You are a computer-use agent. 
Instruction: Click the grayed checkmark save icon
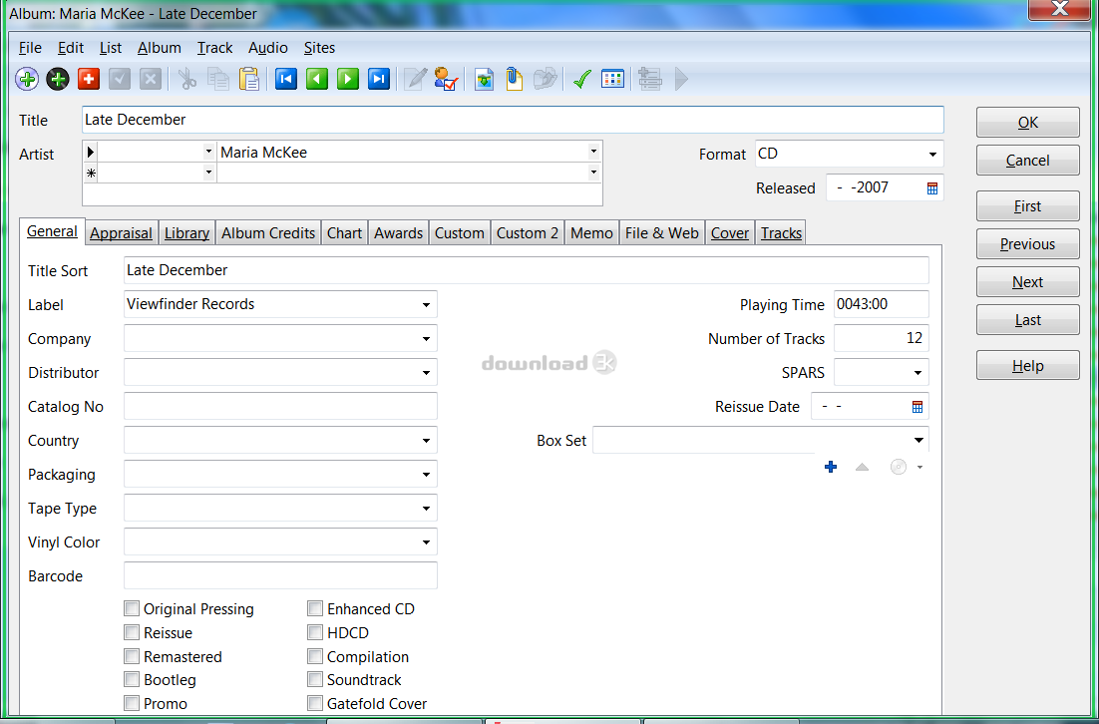point(119,79)
